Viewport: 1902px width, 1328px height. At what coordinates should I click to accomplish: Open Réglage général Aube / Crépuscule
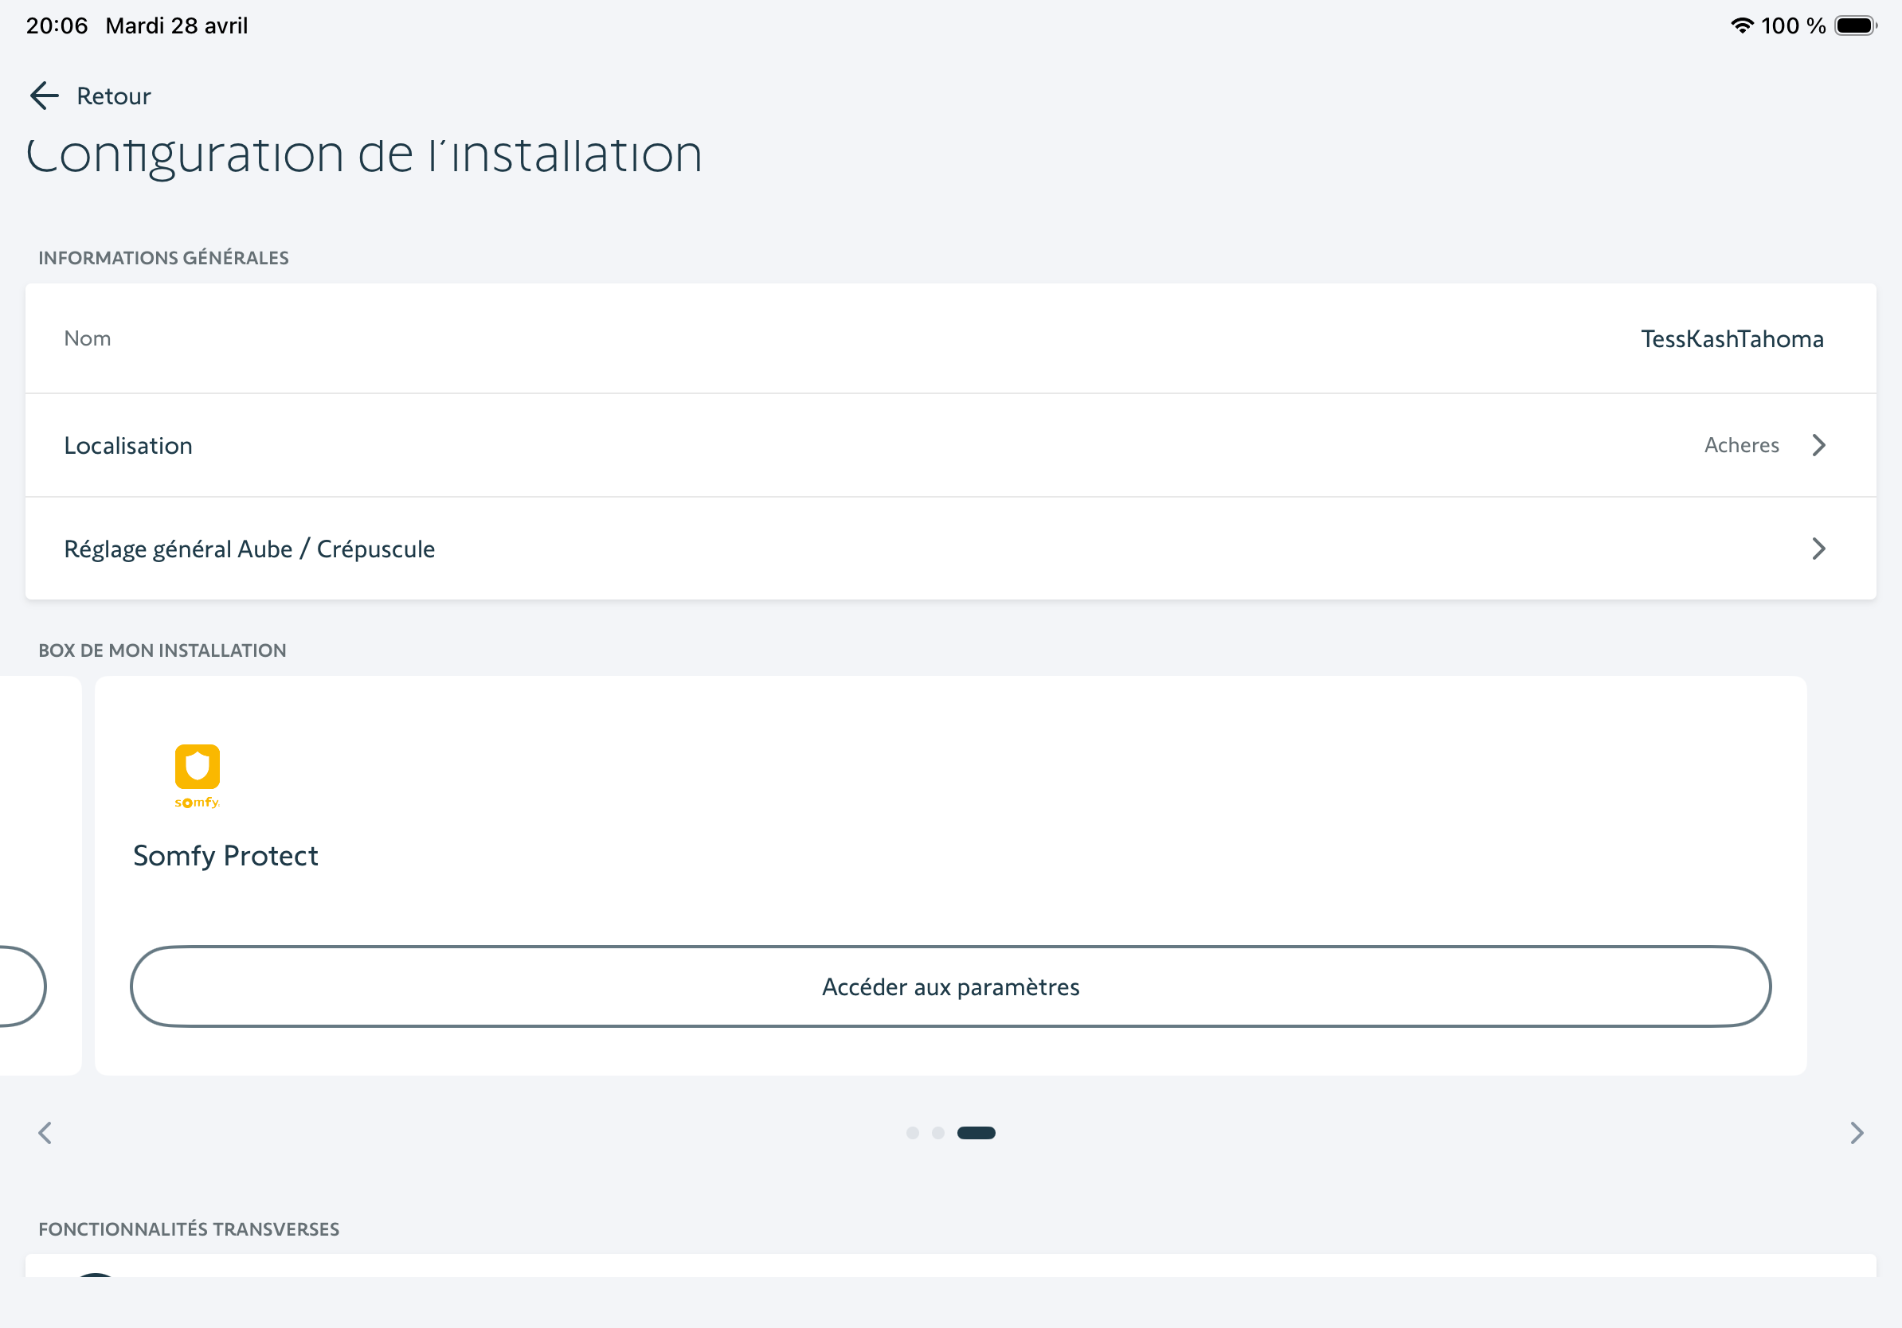[x=249, y=549]
